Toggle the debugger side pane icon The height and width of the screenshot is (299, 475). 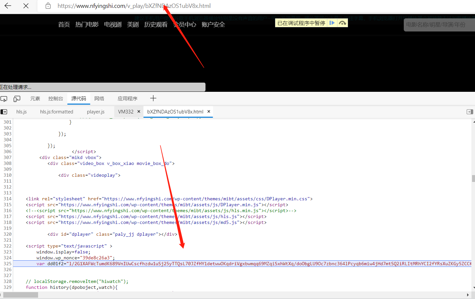[470, 112]
